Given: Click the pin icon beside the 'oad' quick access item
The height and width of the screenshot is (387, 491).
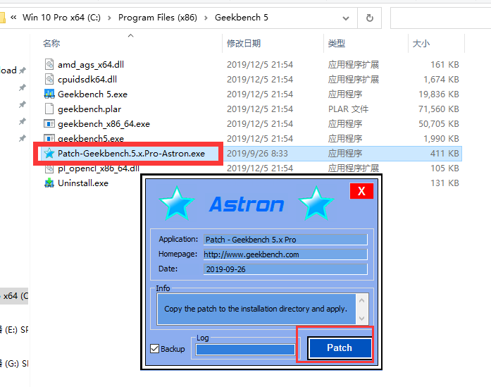Looking at the screenshot, I should pos(23,70).
